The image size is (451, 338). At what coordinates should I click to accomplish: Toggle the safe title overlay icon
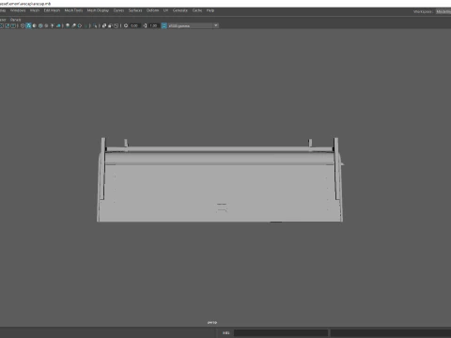(13, 25)
